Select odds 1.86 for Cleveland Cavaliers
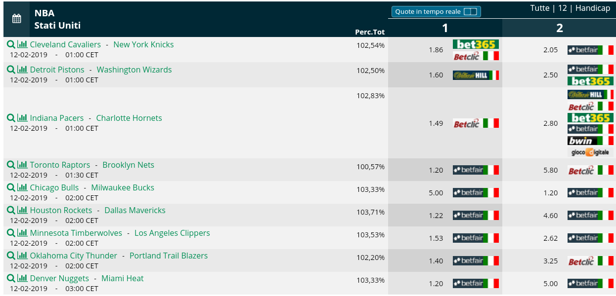Screen dimensions: 616x296 click(436, 50)
